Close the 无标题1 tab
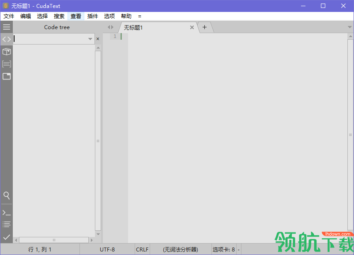 pyautogui.click(x=192, y=27)
